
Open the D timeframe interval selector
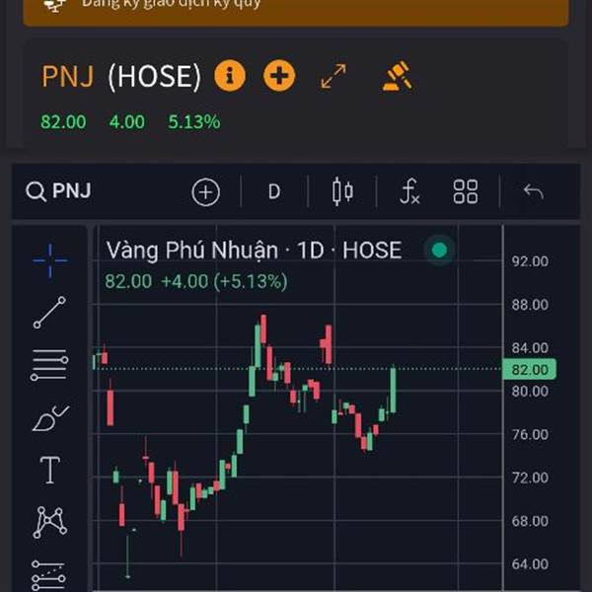click(x=274, y=191)
